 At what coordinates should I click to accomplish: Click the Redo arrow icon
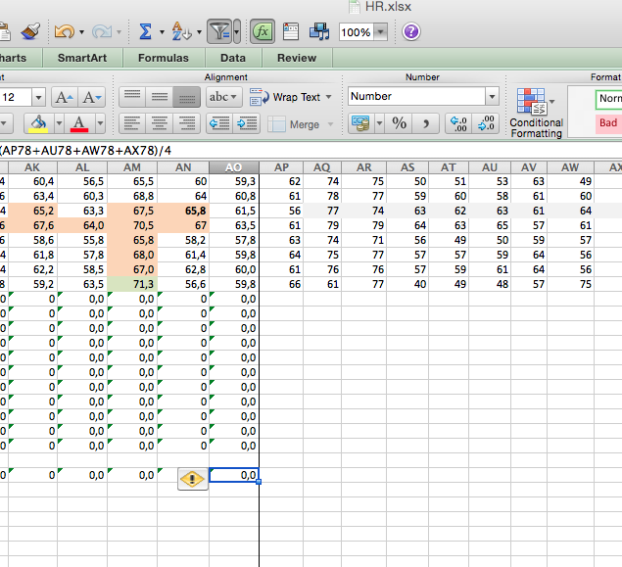[x=102, y=31]
